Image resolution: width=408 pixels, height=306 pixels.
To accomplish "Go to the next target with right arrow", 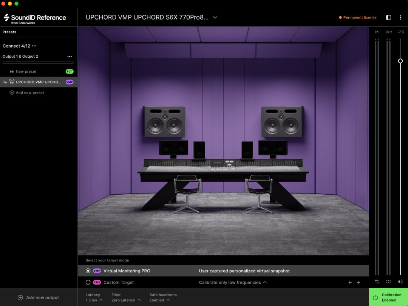I will 358,282.
